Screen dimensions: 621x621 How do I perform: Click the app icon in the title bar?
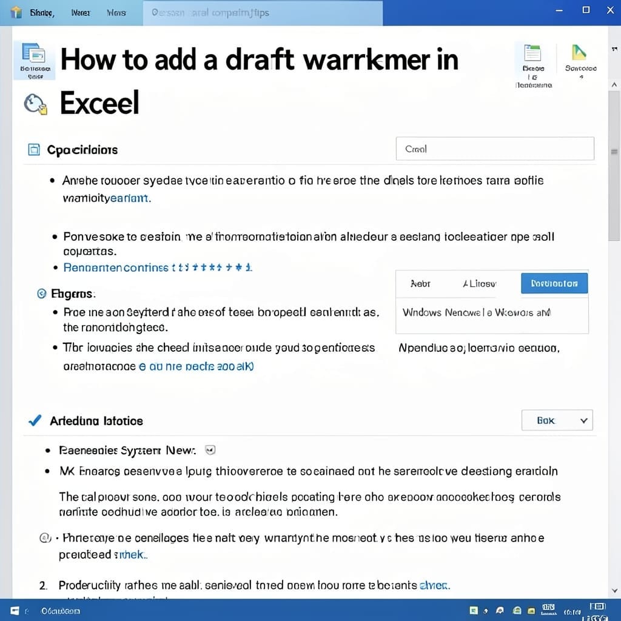16,12
